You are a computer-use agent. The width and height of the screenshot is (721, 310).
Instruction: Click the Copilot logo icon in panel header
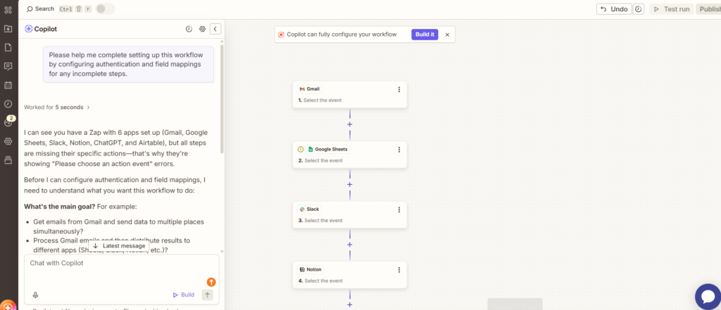tap(28, 29)
